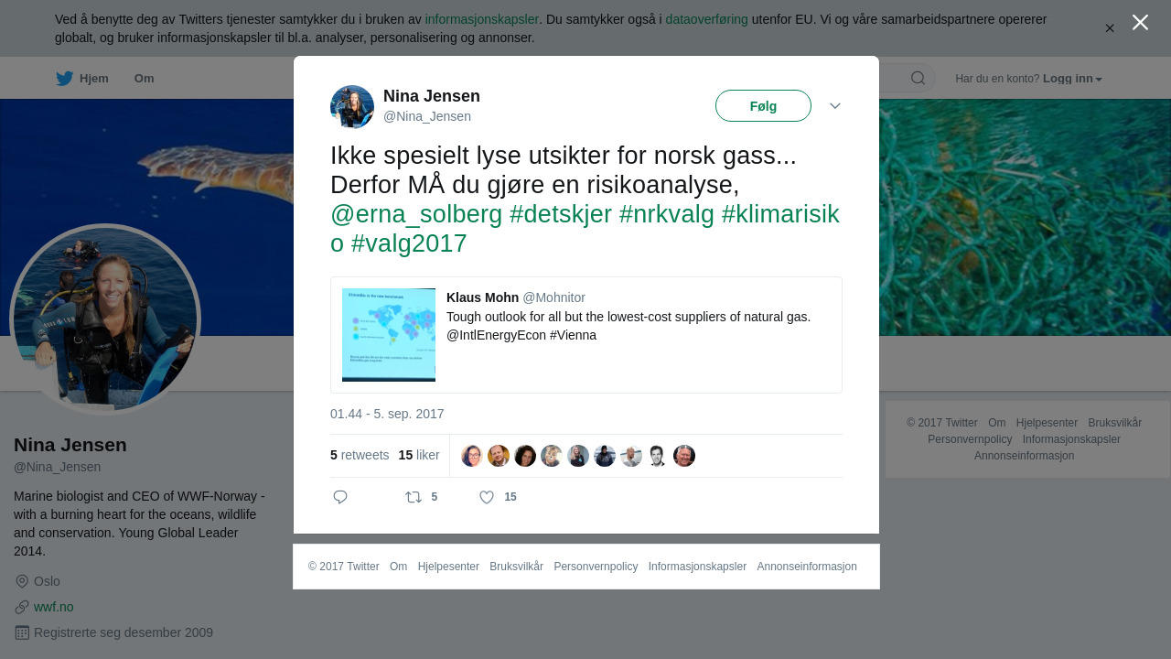Click the retweet arrows icon
This screenshot has height=659, width=1171.
pos(414,497)
